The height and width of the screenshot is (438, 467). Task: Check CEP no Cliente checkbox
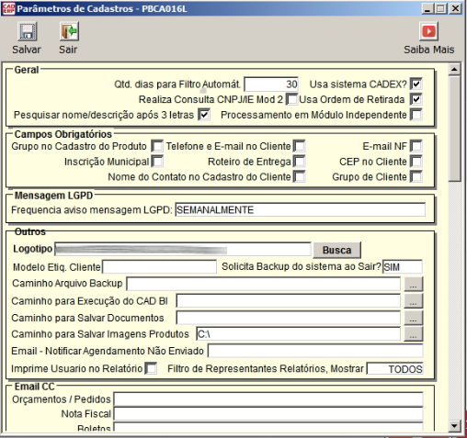[x=416, y=162]
